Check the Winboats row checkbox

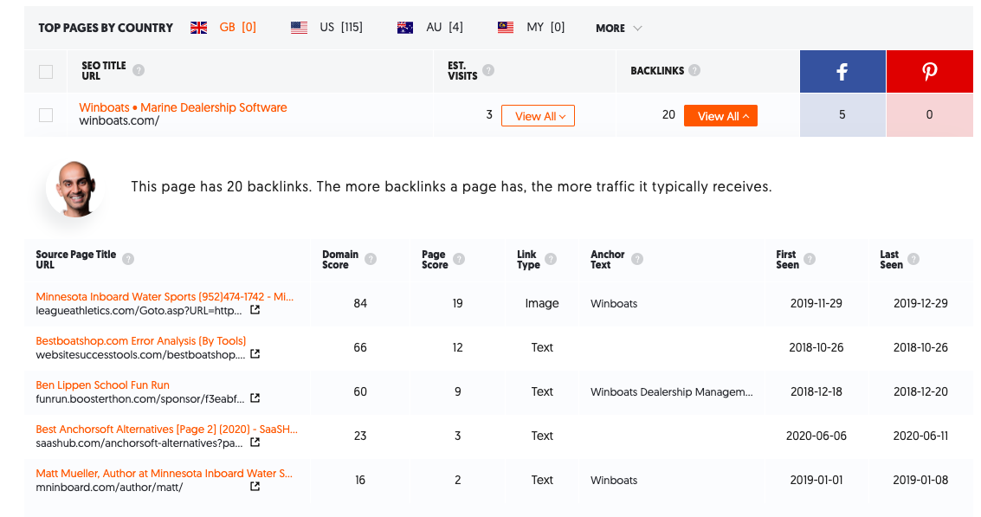coord(46,115)
